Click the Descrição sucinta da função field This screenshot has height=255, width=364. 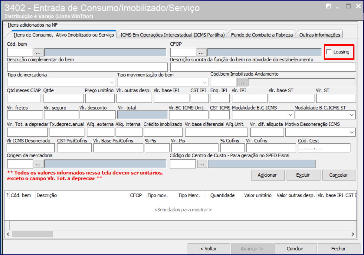[x=263, y=67]
